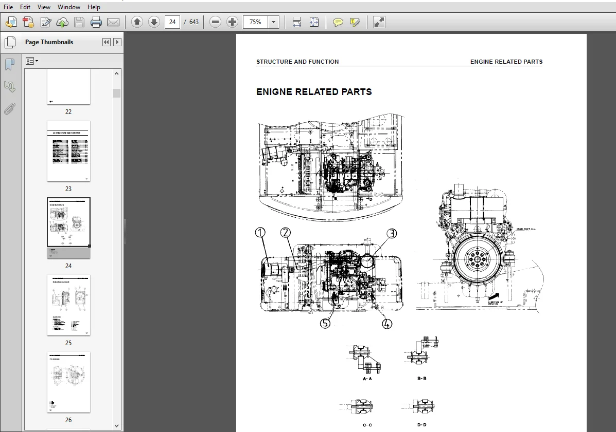Click the Save floppy disk icon
616x432 pixels.
click(x=79, y=22)
